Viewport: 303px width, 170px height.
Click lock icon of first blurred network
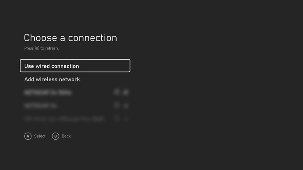(117, 92)
